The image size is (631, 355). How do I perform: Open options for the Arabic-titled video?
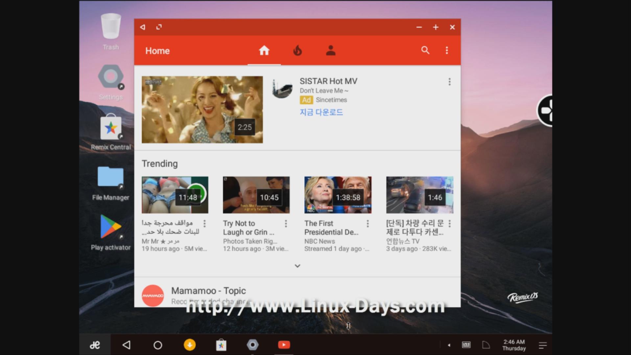pyautogui.click(x=204, y=224)
